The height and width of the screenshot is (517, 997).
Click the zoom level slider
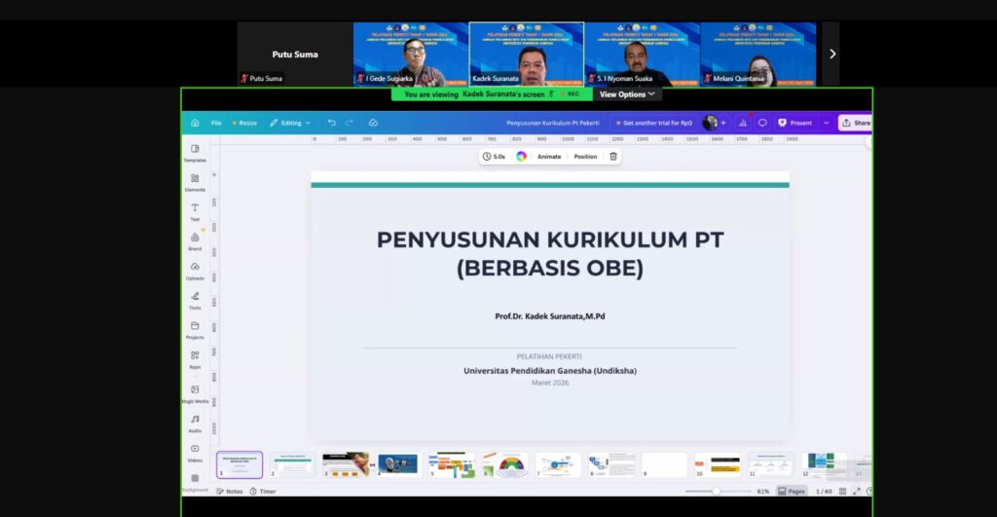(x=717, y=491)
